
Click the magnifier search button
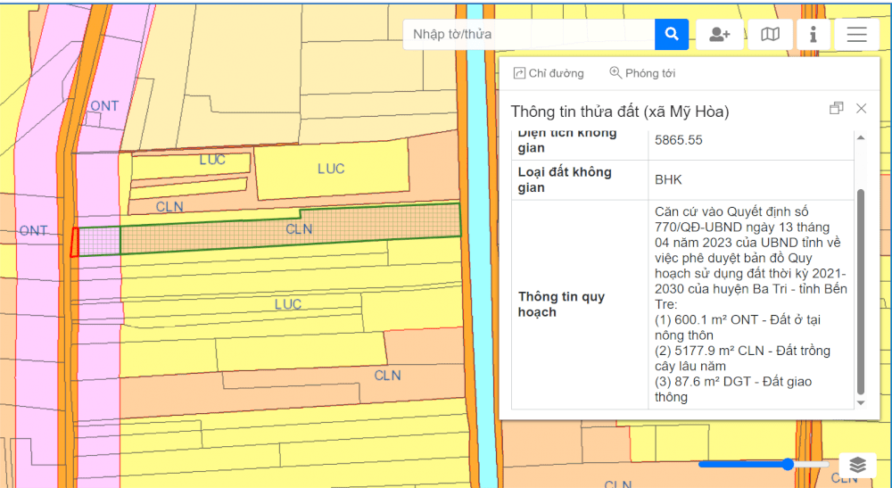point(672,35)
